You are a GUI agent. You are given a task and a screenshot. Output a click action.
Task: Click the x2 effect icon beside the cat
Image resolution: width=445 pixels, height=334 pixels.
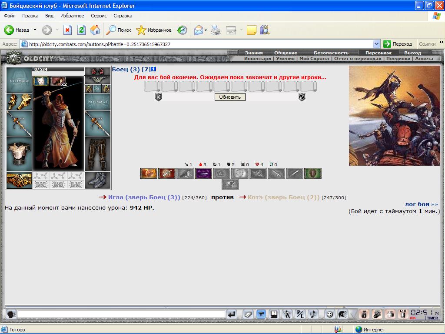(58, 81)
